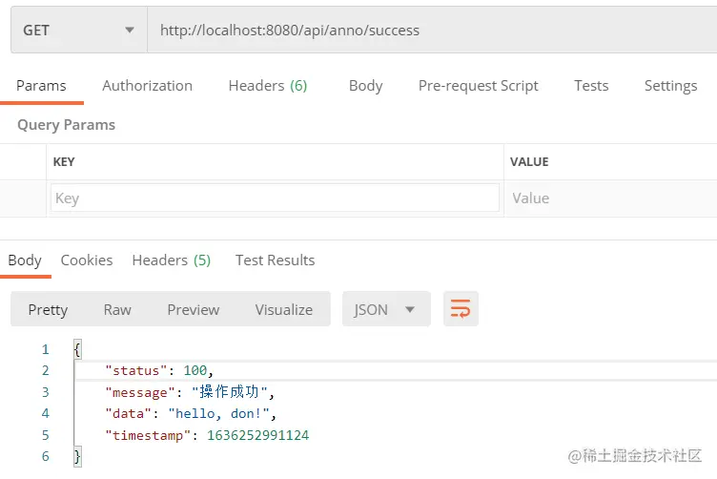Open the Test Results tab
Viewport: 717px width, 479px height.
[x=276, y=260]
